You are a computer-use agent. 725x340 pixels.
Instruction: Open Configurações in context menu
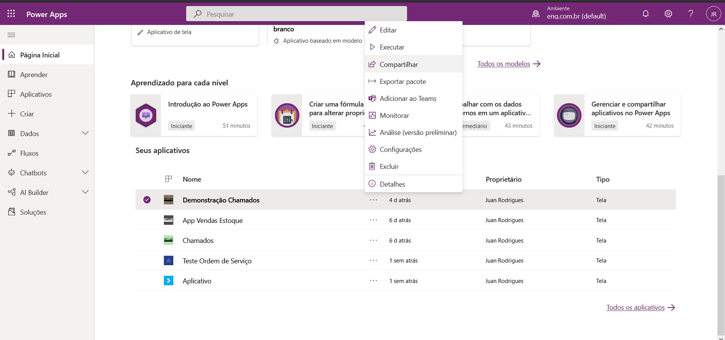coord(413,149)
